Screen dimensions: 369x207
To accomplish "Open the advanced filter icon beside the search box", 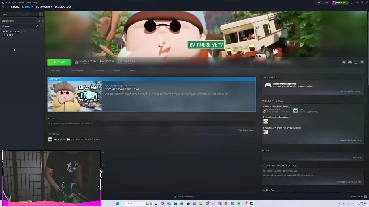I will (x=41, y=26).
